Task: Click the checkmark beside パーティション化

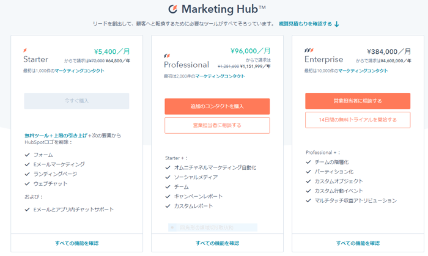Action: 308,172
